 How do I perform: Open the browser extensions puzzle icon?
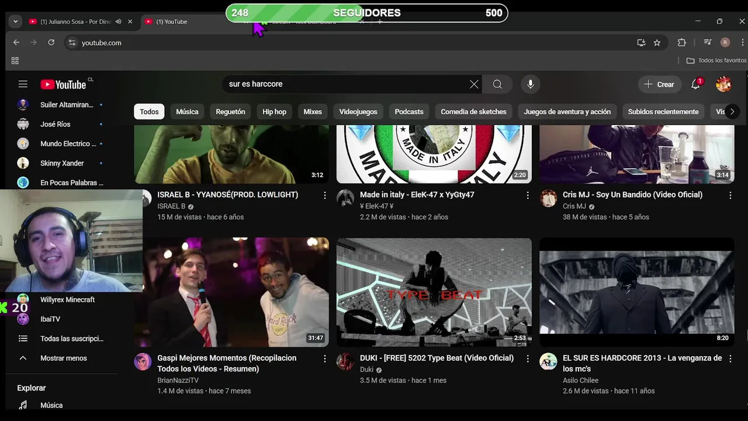pyautogui.click(x=681, y=43)
